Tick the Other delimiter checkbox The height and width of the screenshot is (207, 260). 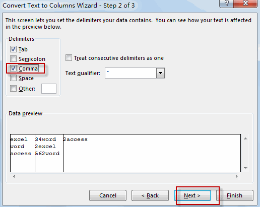(13, 89)
